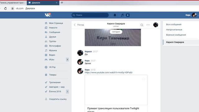Image resolution: width=199 pixels, height=112 pixels.
Task: Click the Игры counter badge 4
Action: (x=67, y=59)
